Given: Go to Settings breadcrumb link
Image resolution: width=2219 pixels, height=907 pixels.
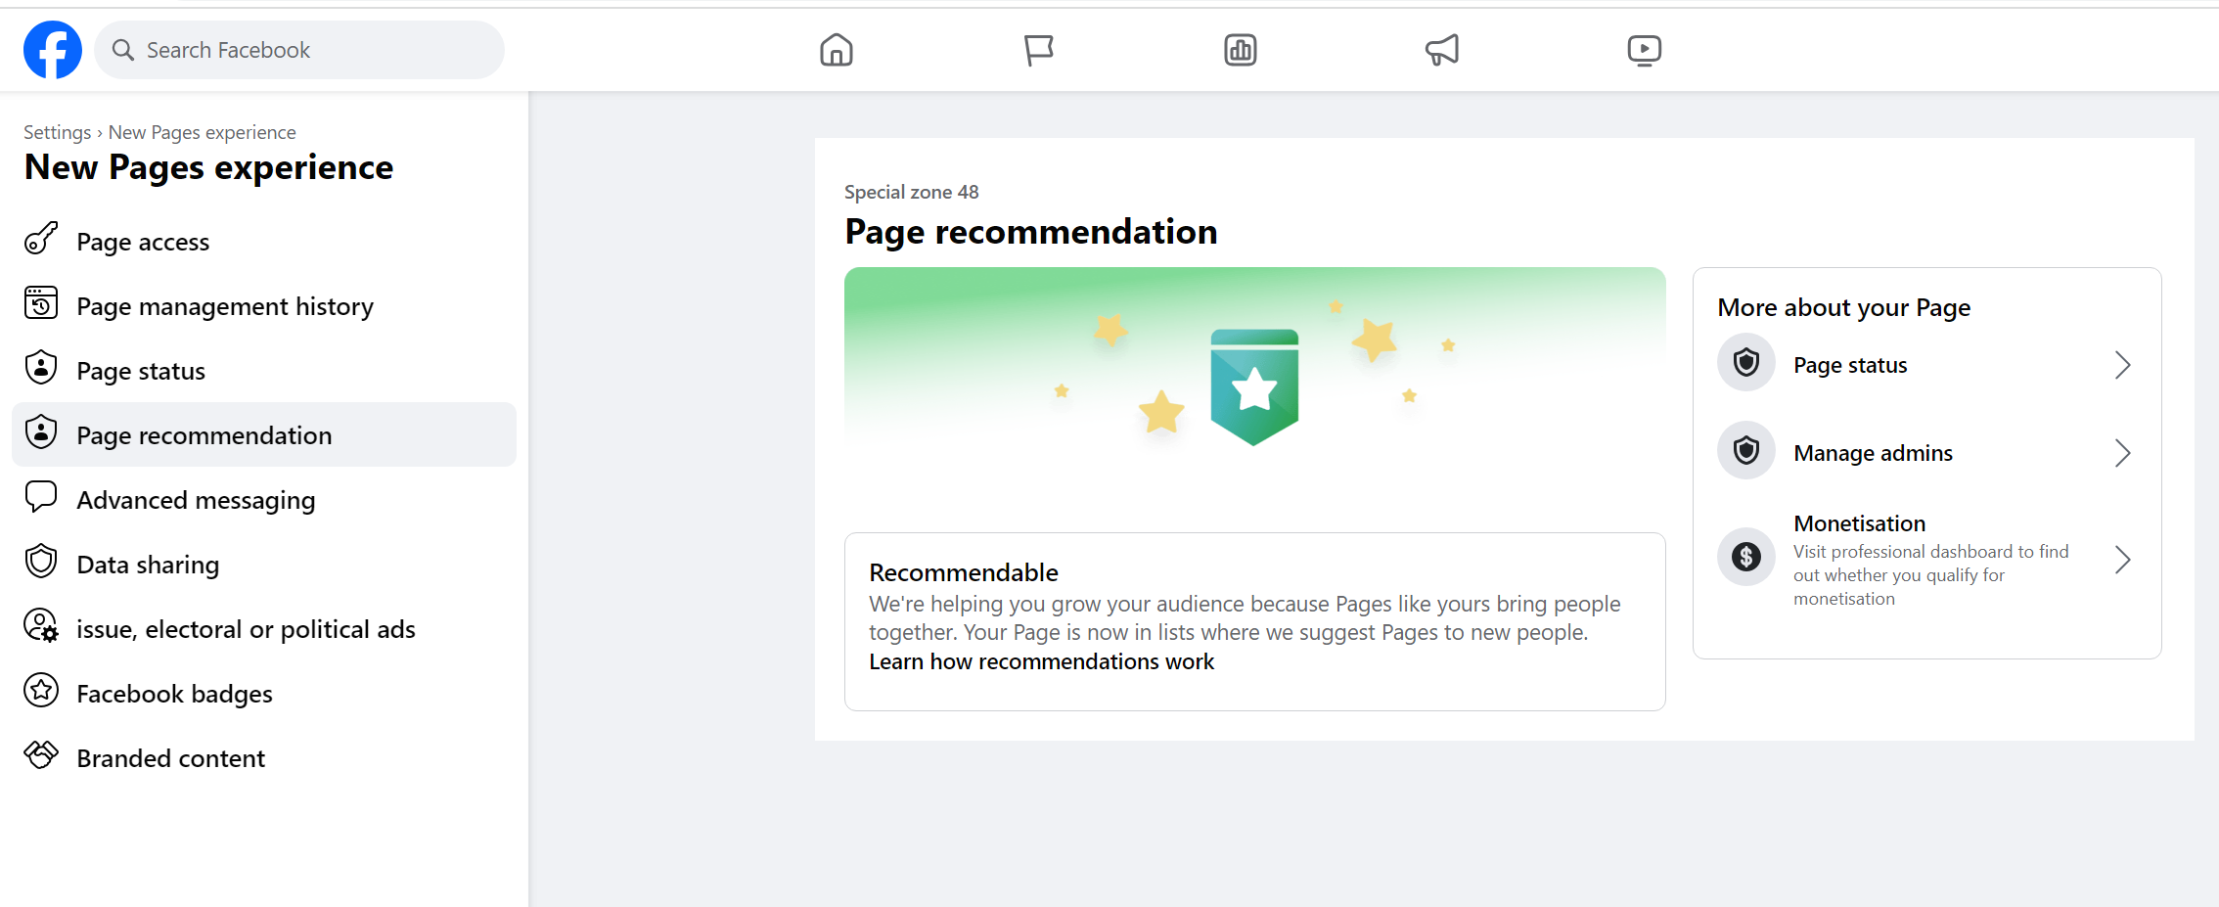Looking at the screenshot, I should click(57, 132).
